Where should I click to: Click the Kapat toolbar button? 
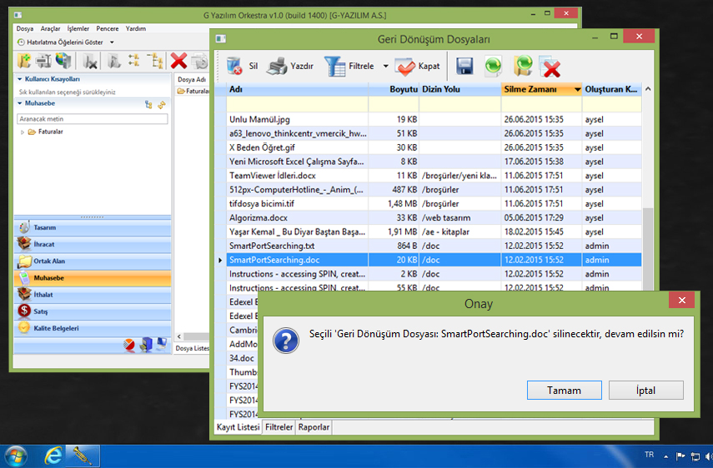pos(417,66)
